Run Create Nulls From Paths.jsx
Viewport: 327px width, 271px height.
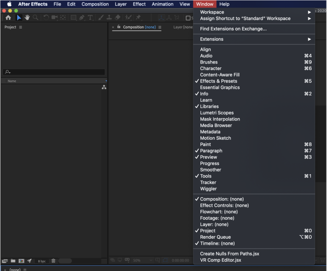point(254,254)
